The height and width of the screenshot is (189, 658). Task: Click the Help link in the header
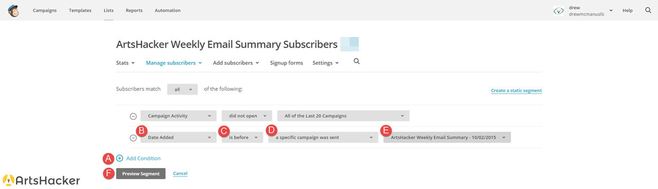point(628,10)
